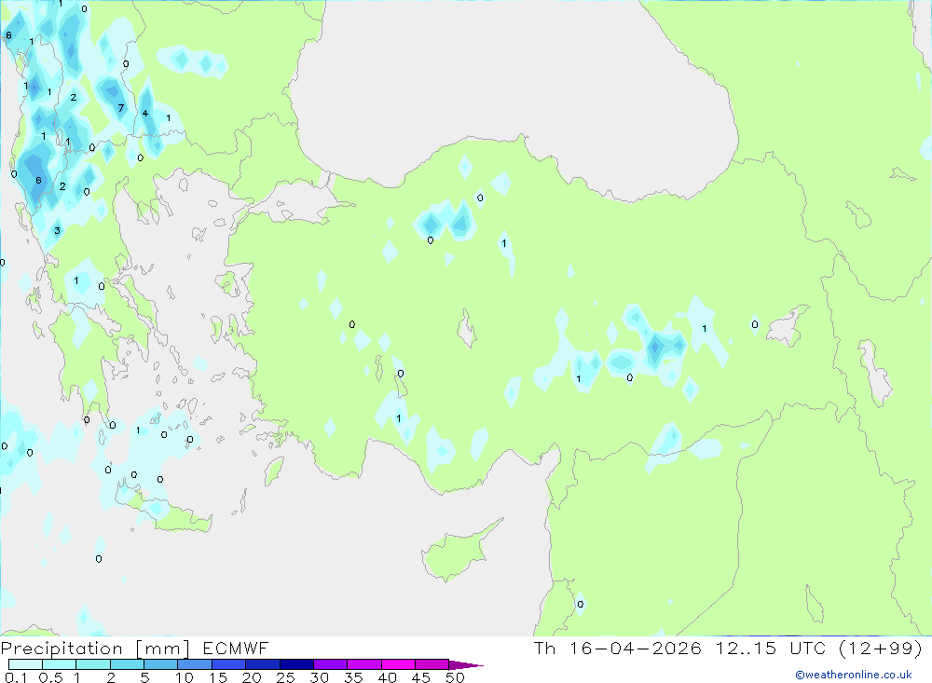
Task: Click the 0.1–0.5 mm legend color swatch
Action: coord(25,664)
